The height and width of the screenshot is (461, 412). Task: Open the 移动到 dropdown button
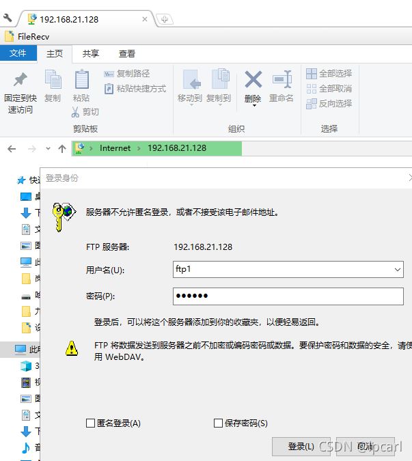click(190, 87)
